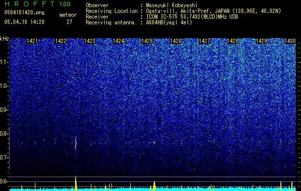Viewport: 301px width, 191px height.
Task: Select the observer name Masayuki Kobayashi
Action: 172,5
